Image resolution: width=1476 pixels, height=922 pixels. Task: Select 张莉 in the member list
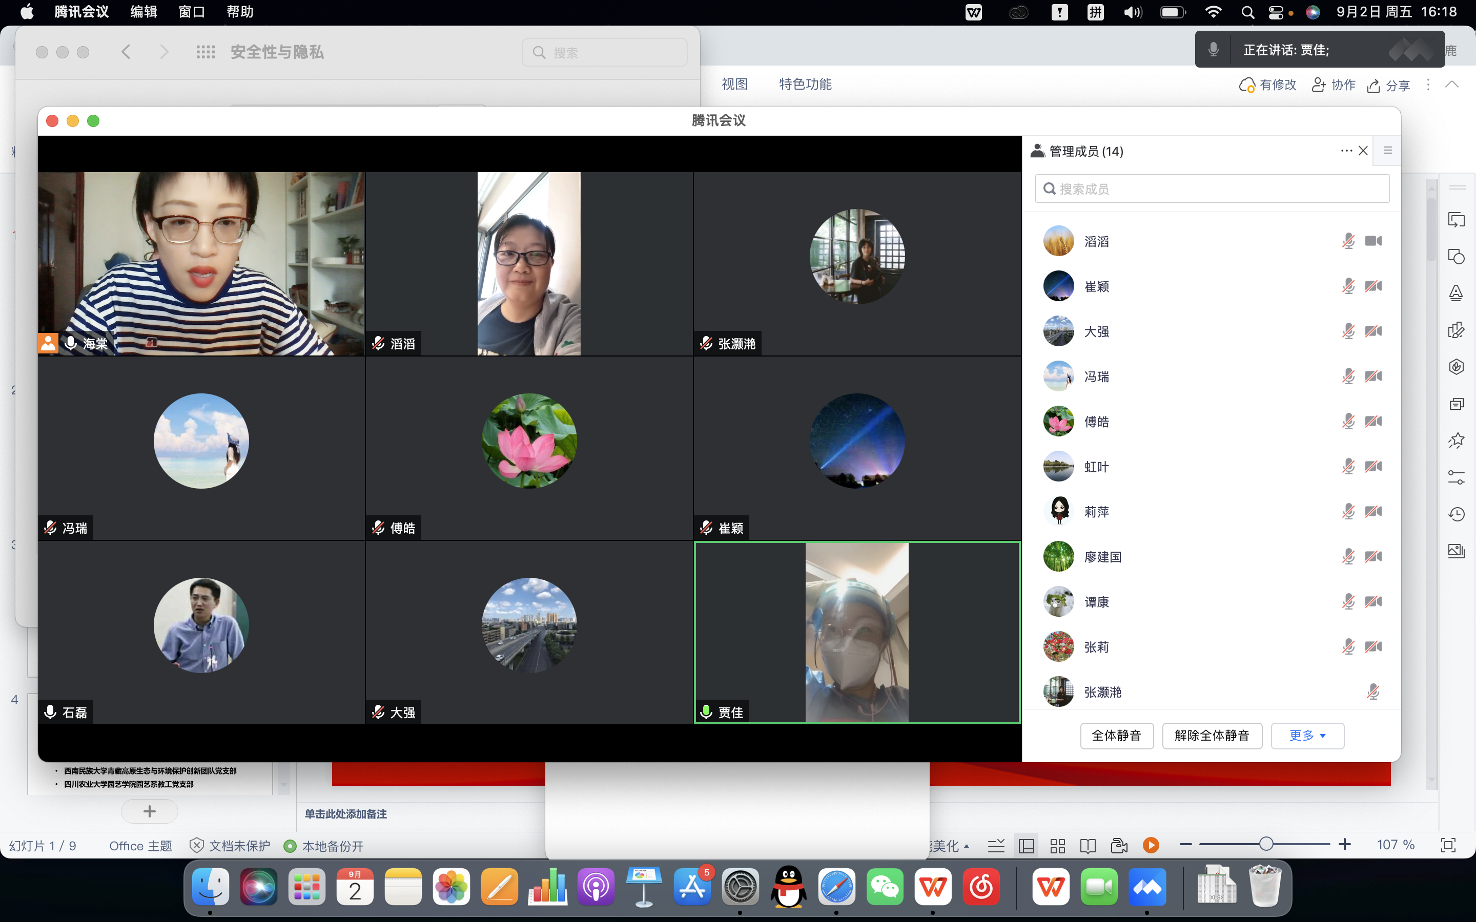tap(1212, 647)
